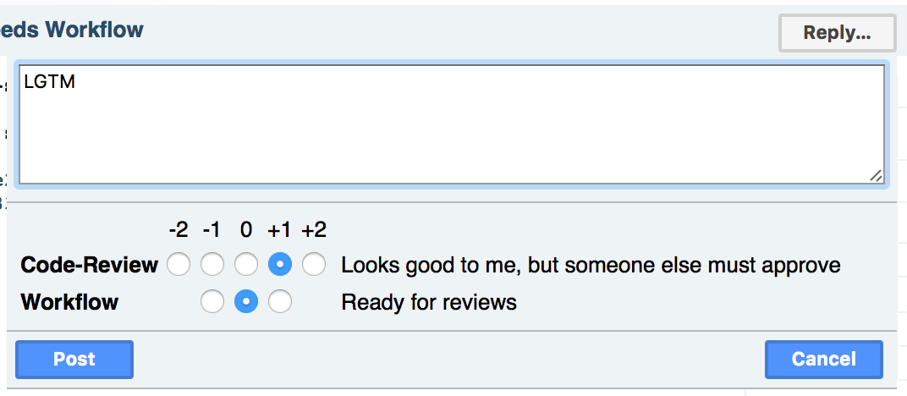Post the review comment
907x396 pixels.
[x=74, y=359]
